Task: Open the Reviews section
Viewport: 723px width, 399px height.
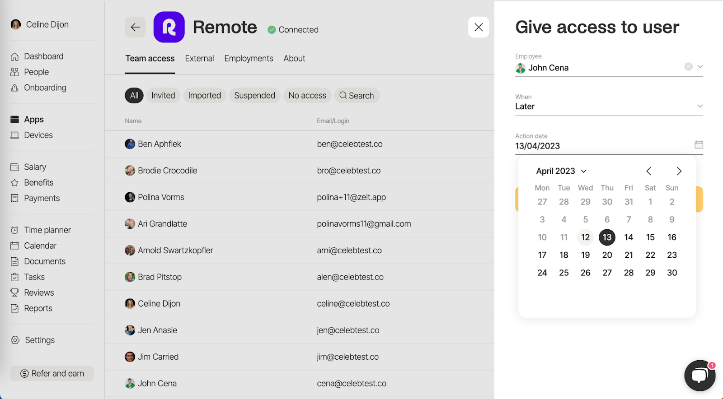Action: click(32, 292)
